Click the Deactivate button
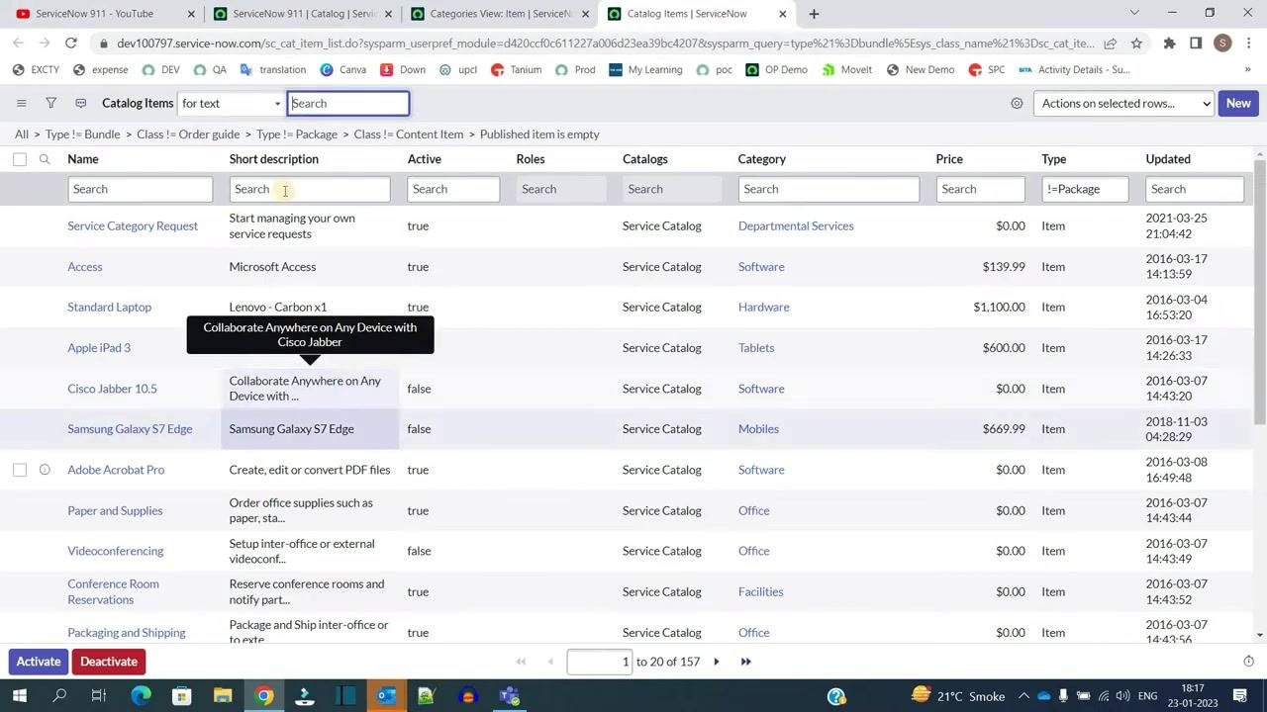1267x712 pixels. tap(109, 662)
